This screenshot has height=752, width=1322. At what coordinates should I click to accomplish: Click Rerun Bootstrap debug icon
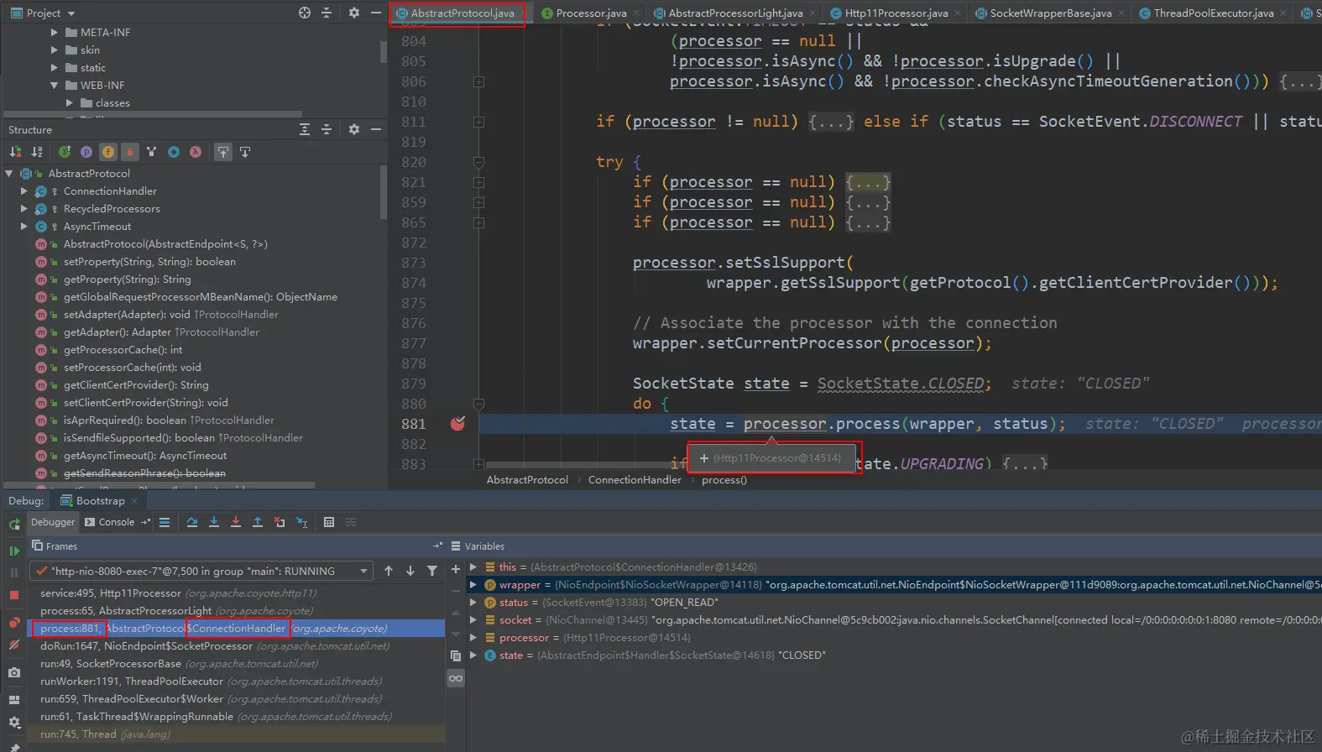pos(14,524)
